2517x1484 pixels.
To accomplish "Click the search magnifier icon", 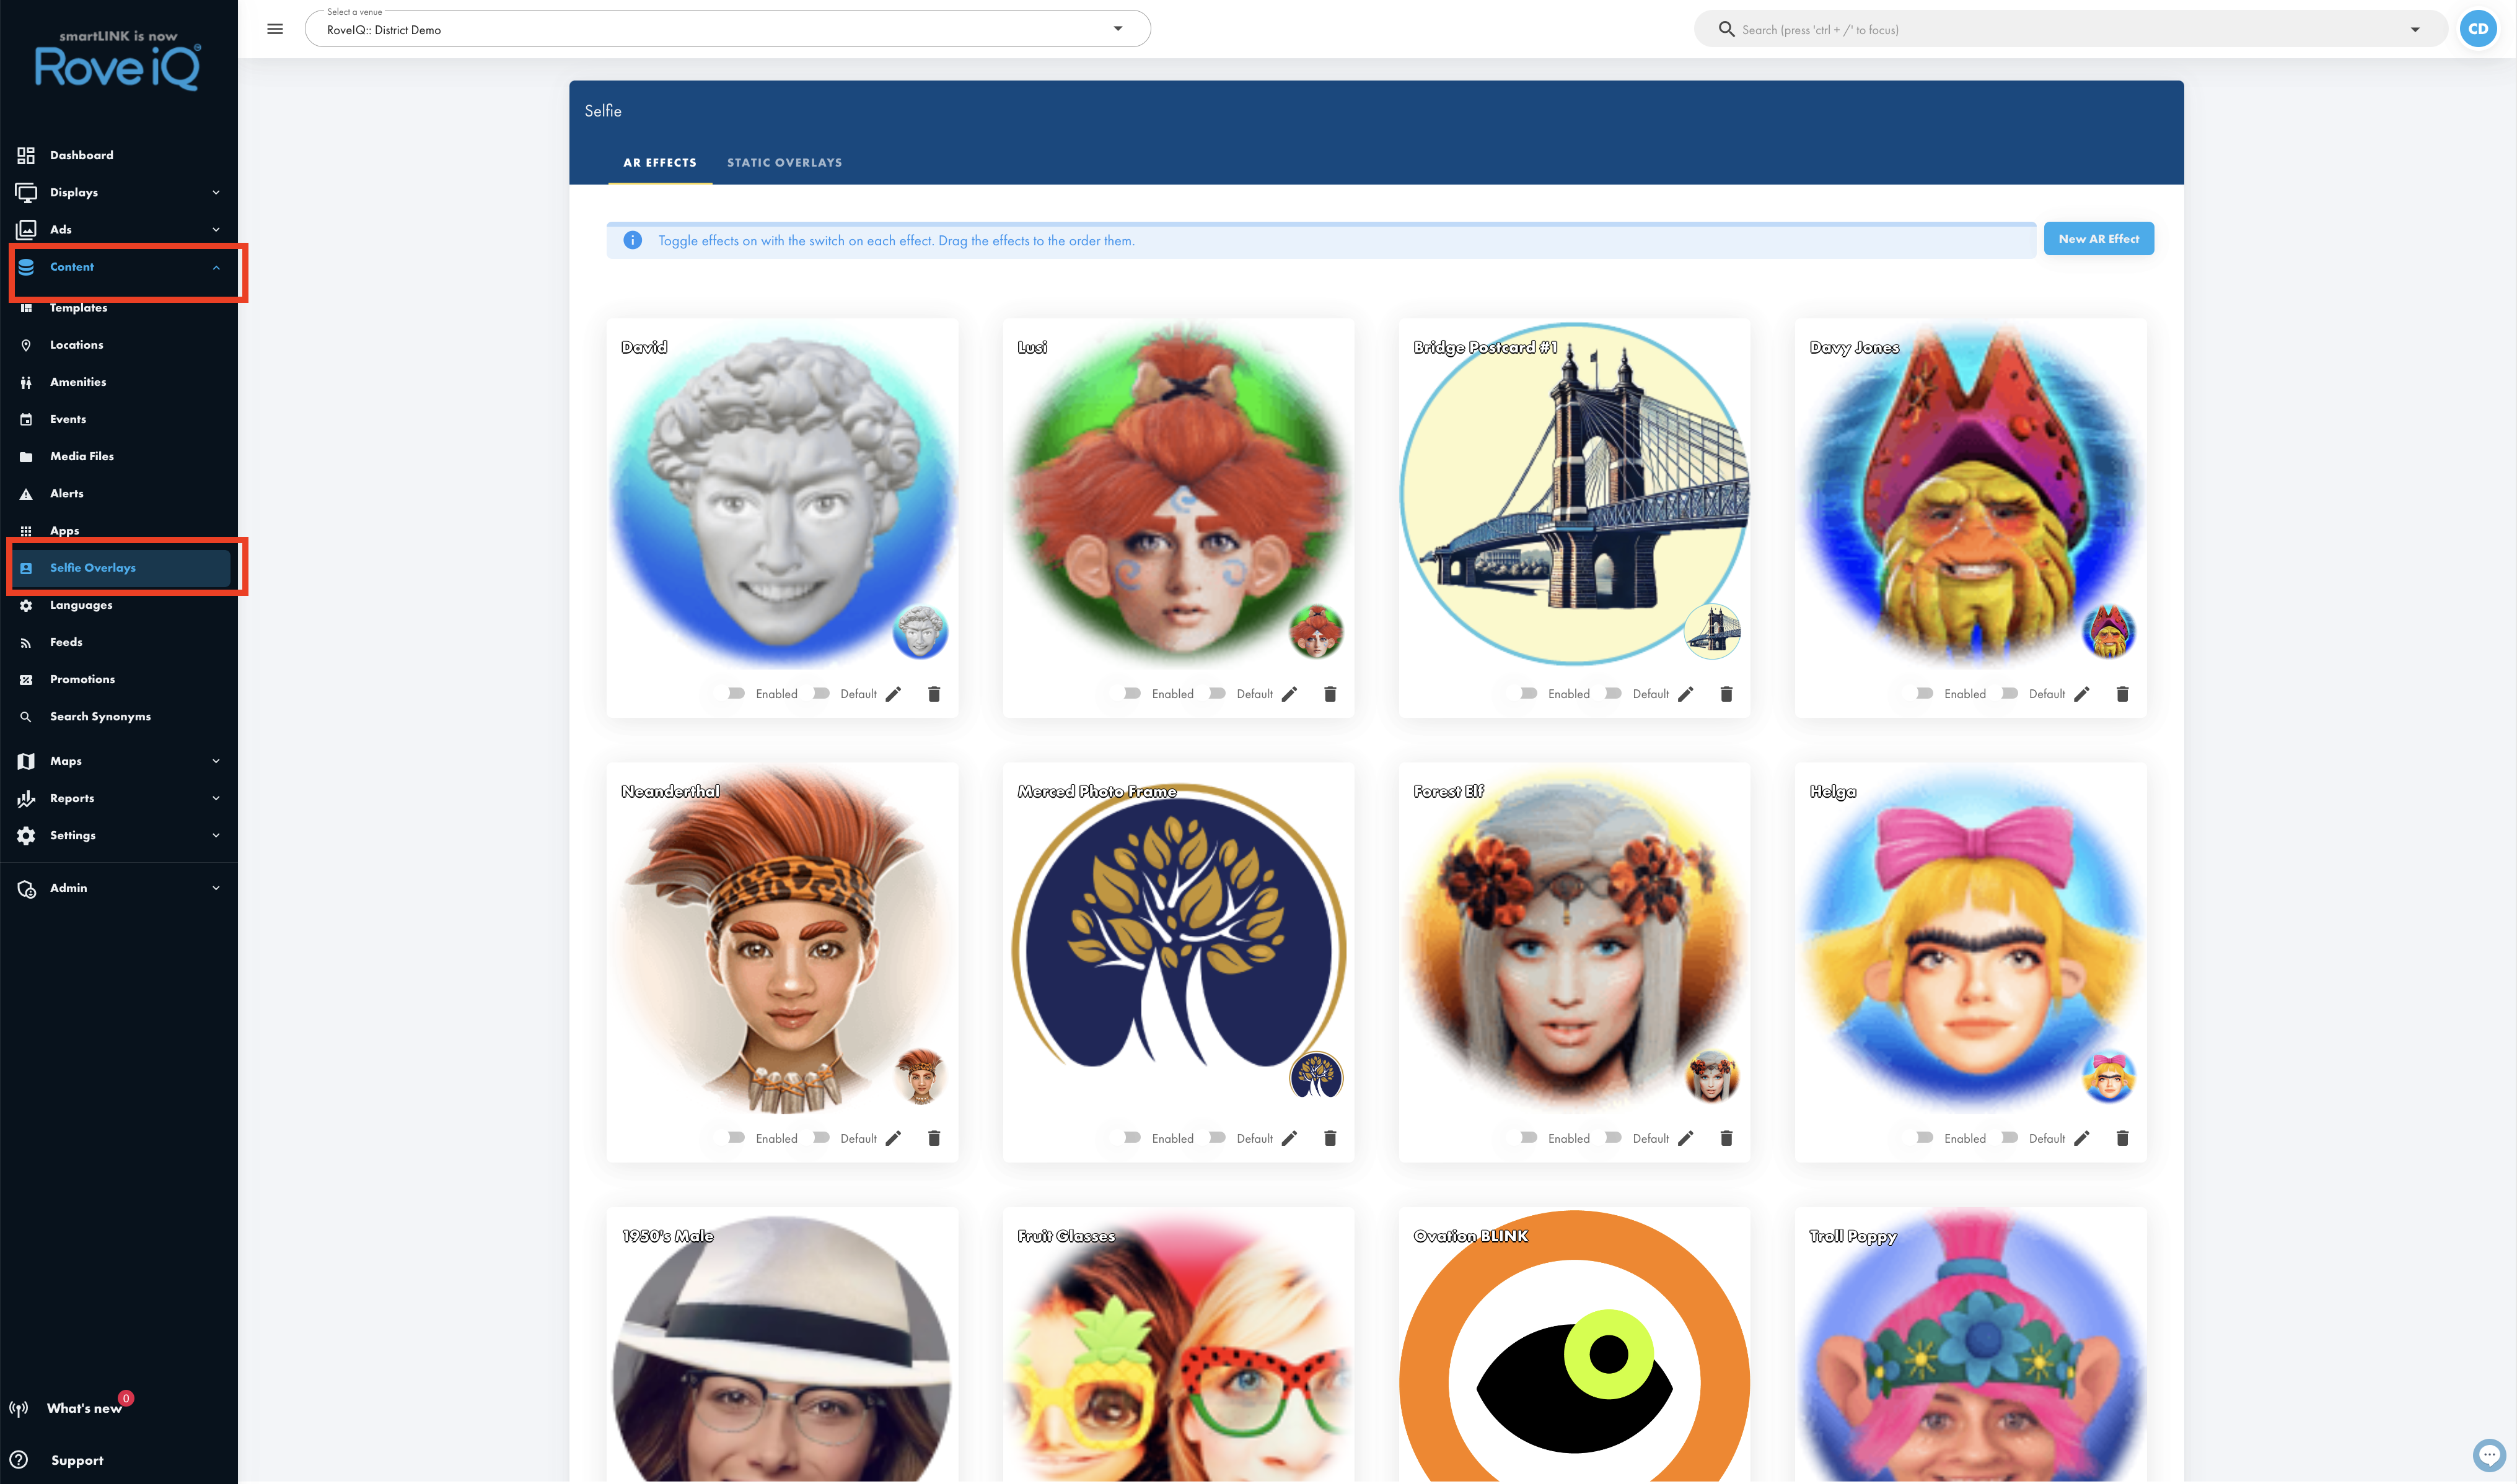I will click(1726, 29).
